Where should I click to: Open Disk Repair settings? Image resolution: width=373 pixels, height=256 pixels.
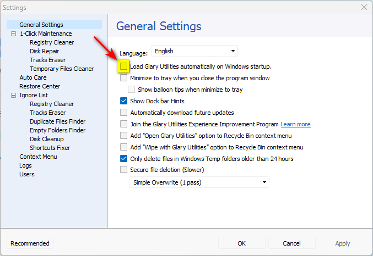point(44,51)
